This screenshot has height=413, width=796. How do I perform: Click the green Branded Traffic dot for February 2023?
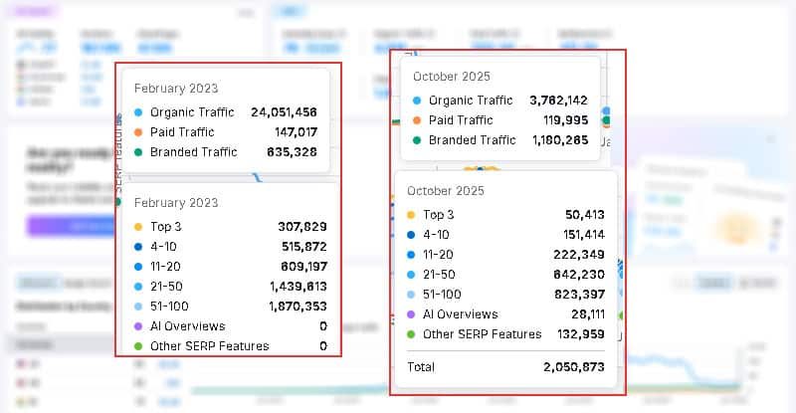click(138, 152)
